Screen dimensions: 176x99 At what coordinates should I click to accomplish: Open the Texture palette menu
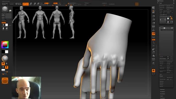(161, 1)
